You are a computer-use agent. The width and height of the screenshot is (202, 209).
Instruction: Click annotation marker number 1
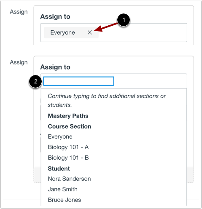(x=124, y=20)
